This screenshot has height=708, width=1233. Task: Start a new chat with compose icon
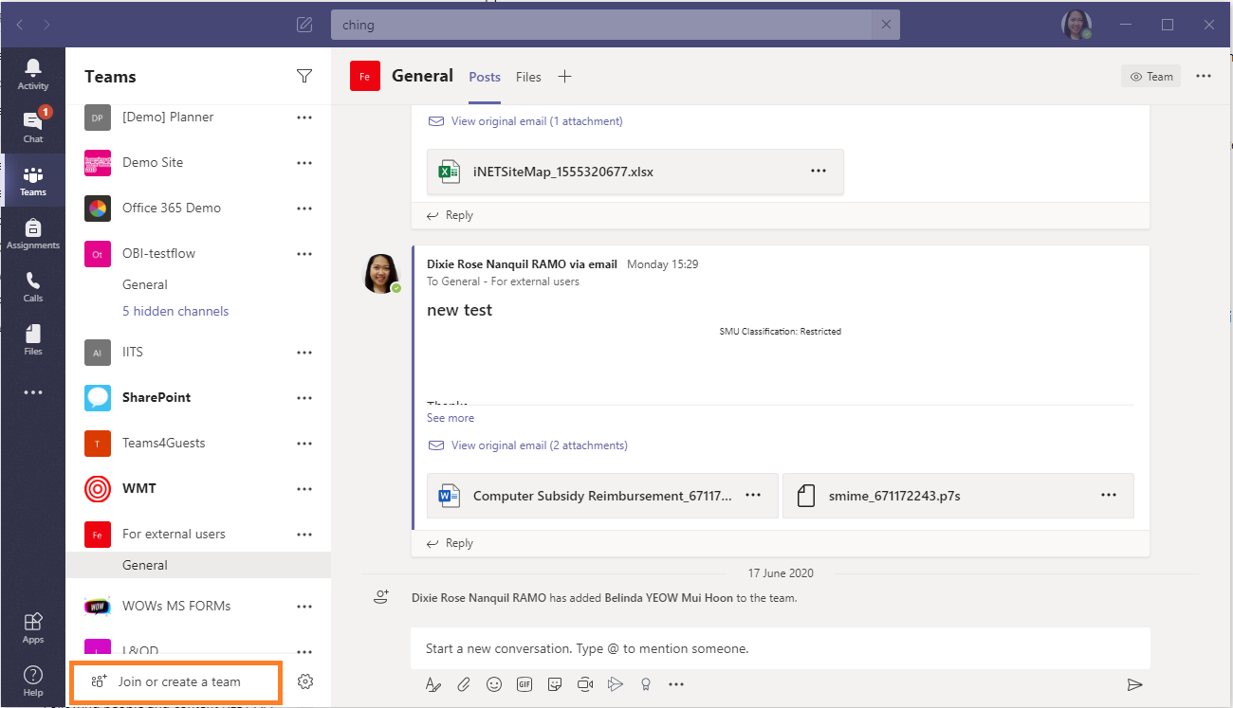tap(304, 25)
